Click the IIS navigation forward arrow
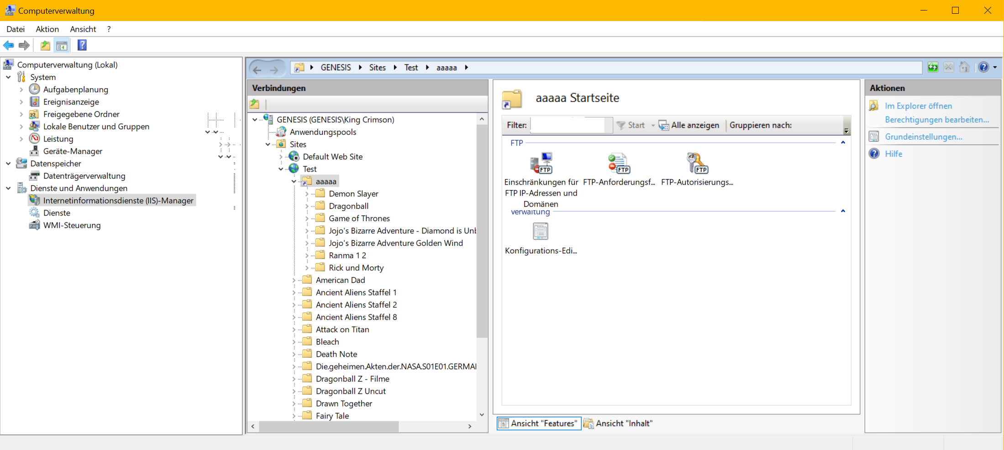This screenshot has height=450, width=1004. point(274,69)
